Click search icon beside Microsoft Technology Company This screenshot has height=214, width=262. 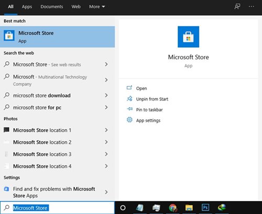[x=7, y=76]
